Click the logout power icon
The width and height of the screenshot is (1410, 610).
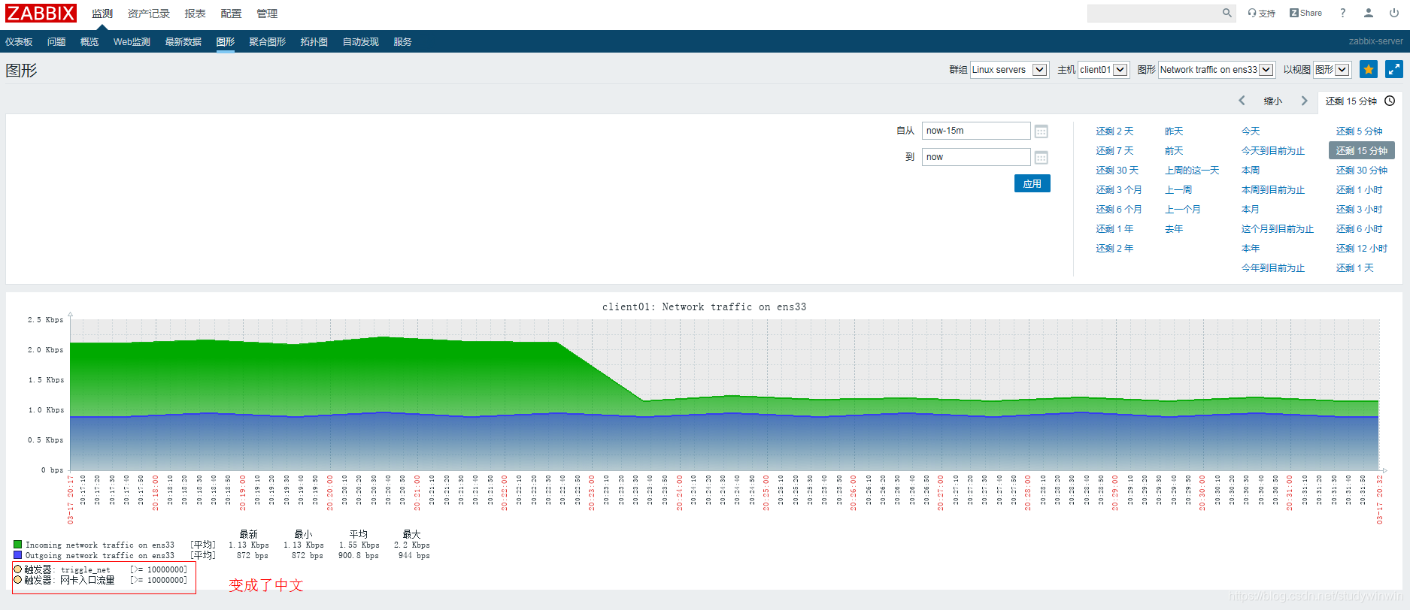pos(1393,13)
